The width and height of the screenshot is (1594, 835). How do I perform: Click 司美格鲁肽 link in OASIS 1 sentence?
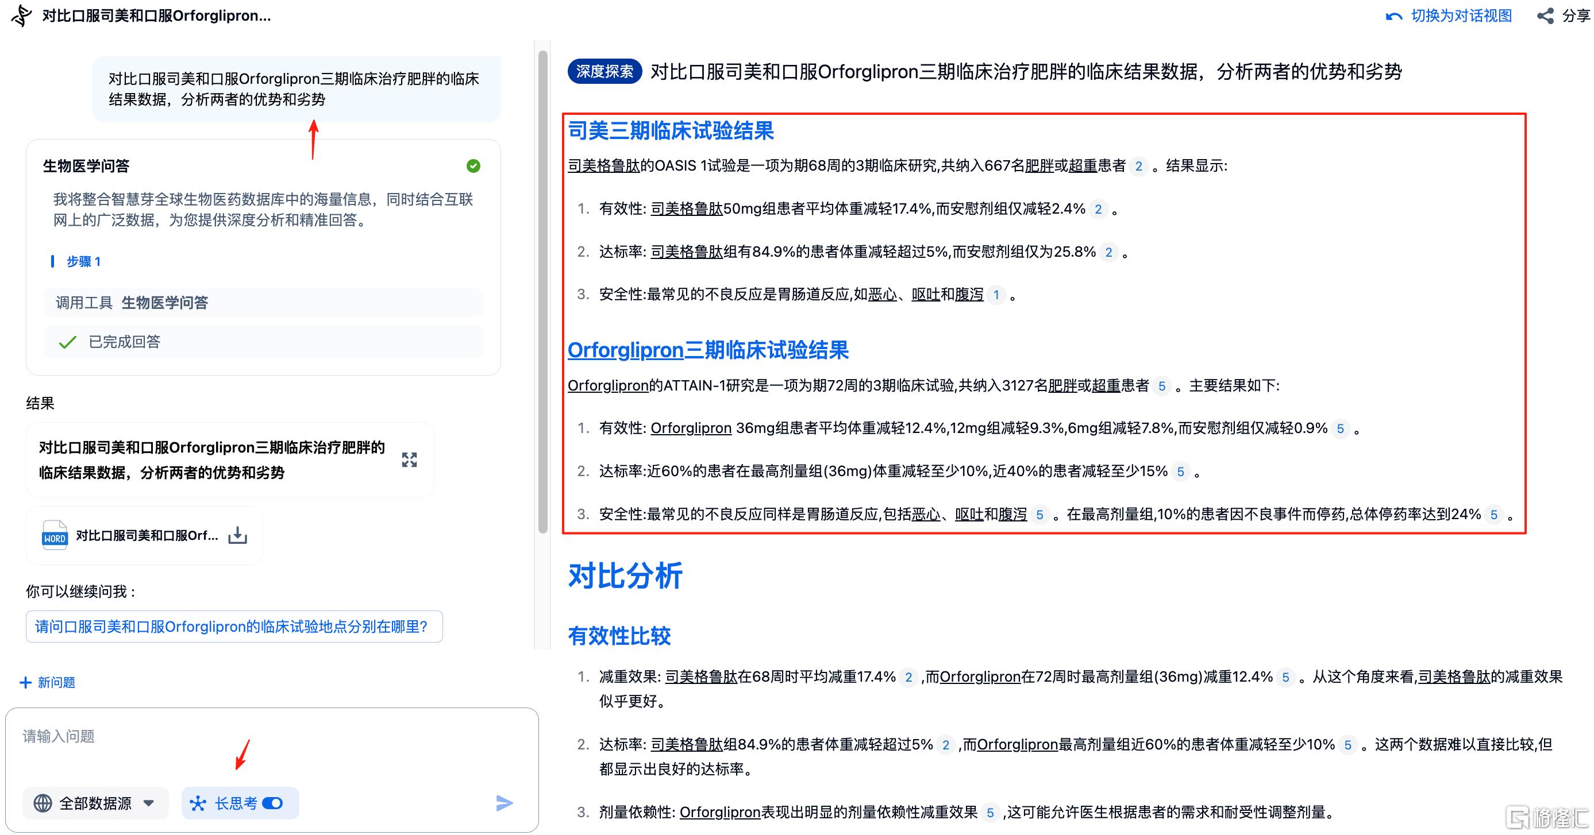point(604,166)
